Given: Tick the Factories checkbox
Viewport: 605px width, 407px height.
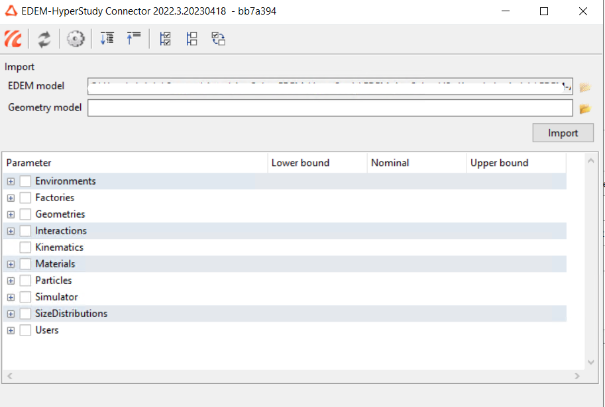Looking at the screenshot, I should 25,198.
